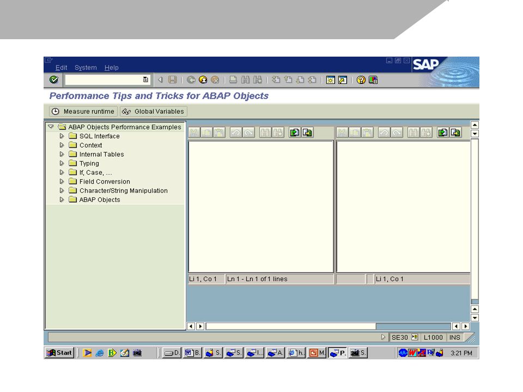Expand the Field Conversion folder
This screenshot has height=392, width=523.
point(62,181)
